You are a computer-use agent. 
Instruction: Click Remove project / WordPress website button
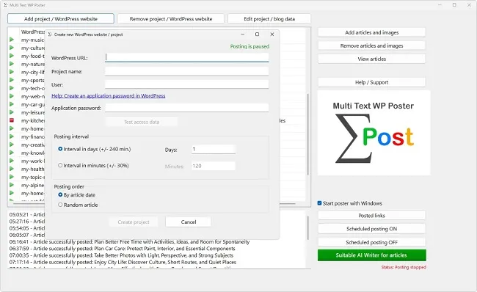click(x=171, y=18)
